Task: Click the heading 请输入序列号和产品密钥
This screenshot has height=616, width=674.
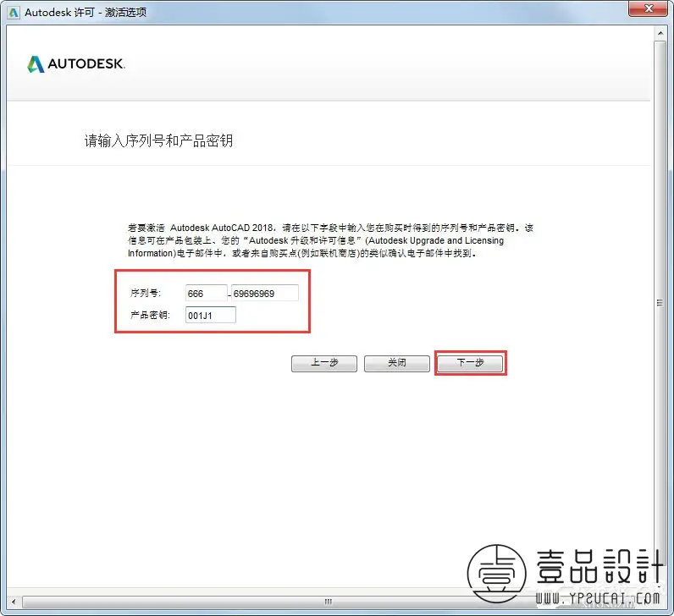Action: coord(158,141)
